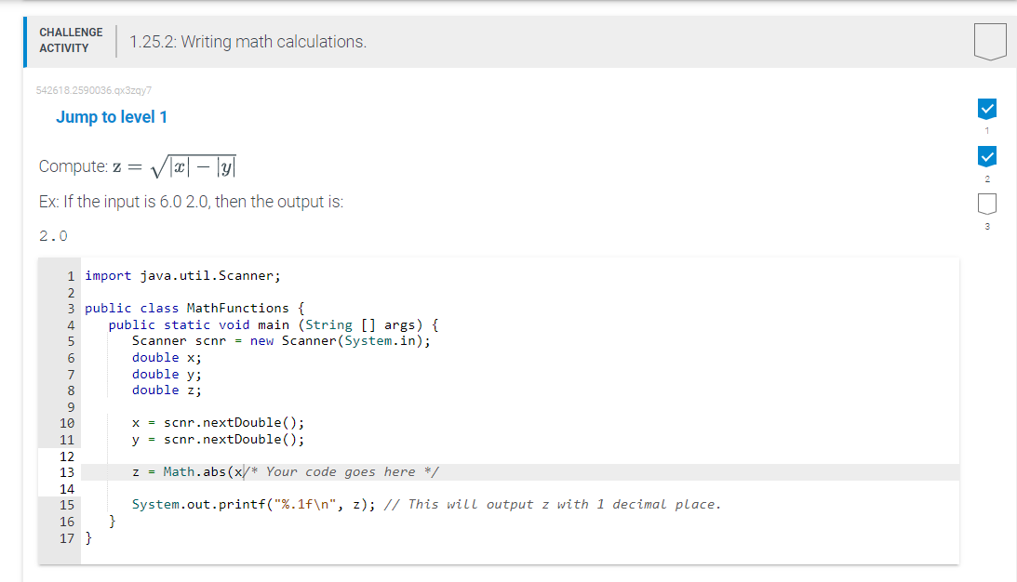Image resolution: width=1017 pixels, height=582 pixels.
Task: Click the number 1 below the first badge
Action: (x=987, y=131)
